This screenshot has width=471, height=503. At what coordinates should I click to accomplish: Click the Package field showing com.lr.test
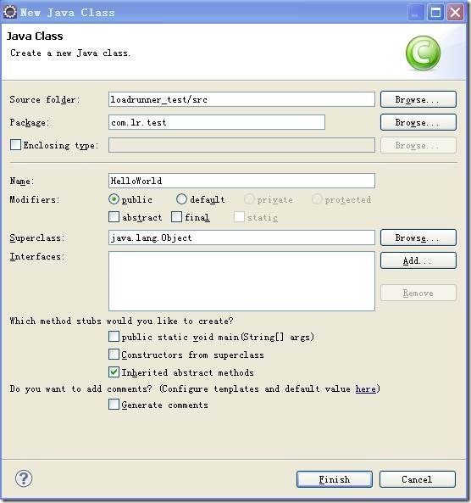pos(217,122)
